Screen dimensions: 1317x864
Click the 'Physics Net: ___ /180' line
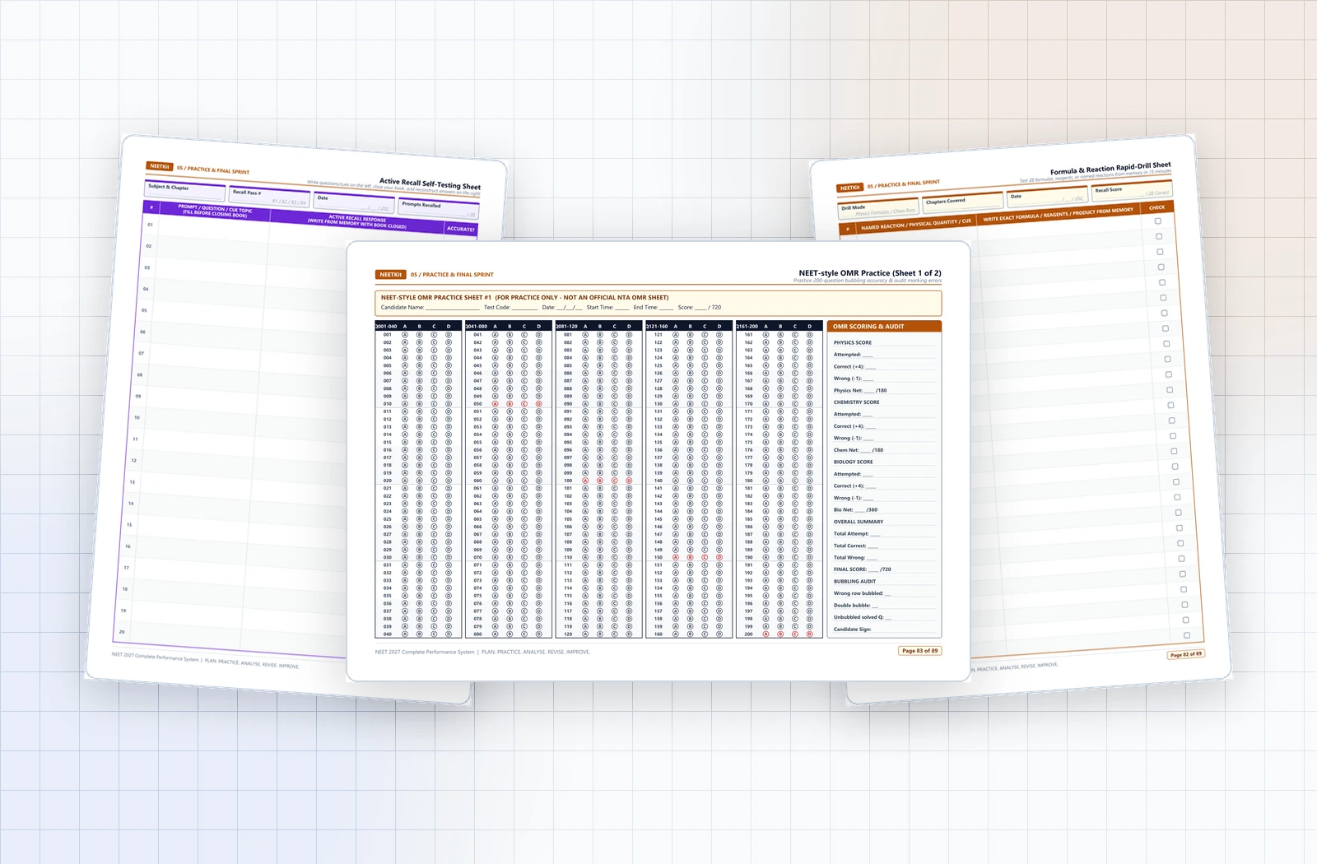coord(860,391)
